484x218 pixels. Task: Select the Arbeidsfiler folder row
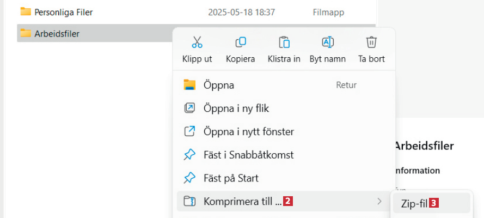[57, 34]
